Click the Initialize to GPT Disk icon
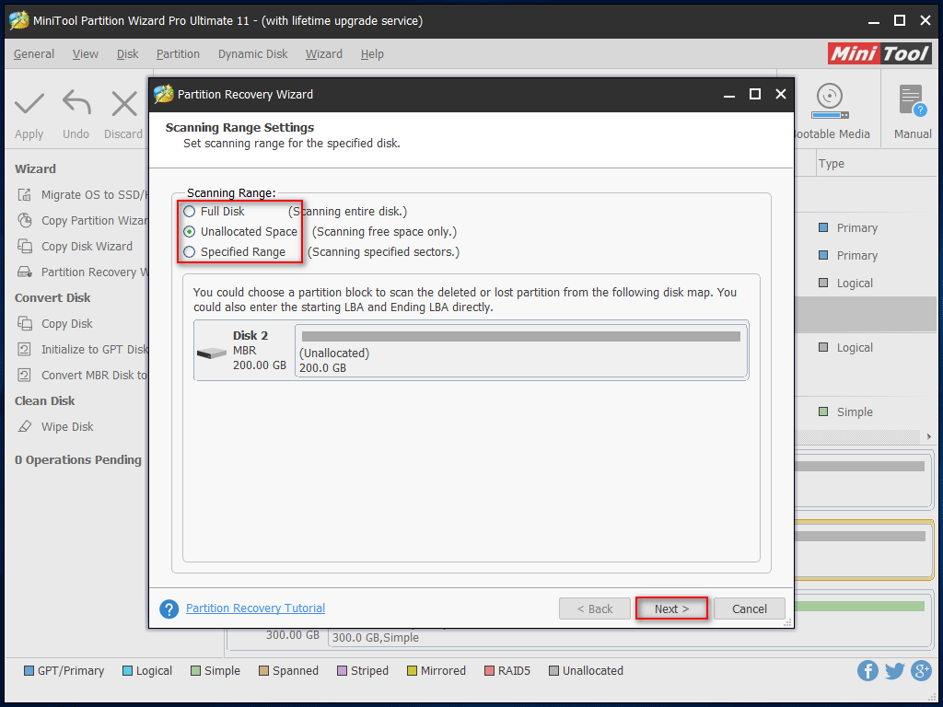Viewport: 943px width, 707px height. click(x=25, y=349)
